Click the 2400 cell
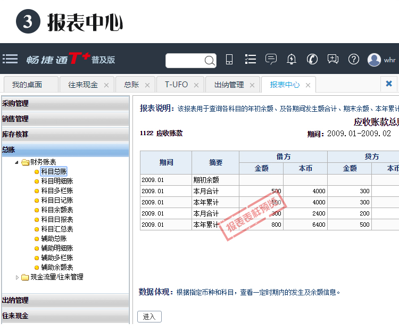Screen dimensions: 399x331 click(x=305, y=213)
